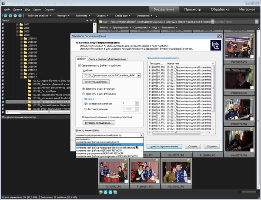The image size is (261, 200).
Task: Click the easy-select marker next to 2007
Action: 3,24
